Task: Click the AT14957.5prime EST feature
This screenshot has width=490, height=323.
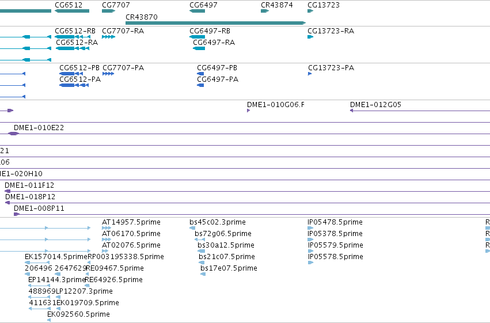Action: 107,228
